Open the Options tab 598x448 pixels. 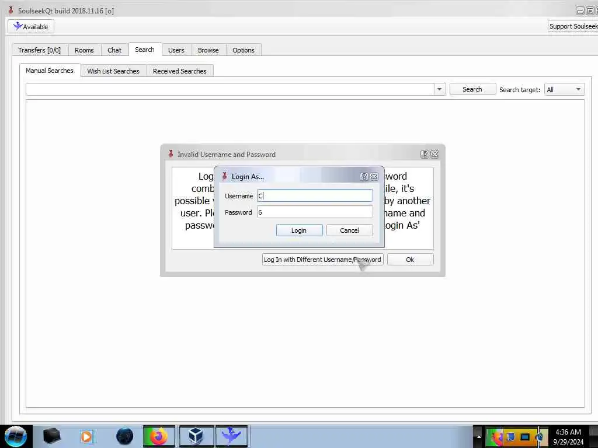[x=244, y=50]
